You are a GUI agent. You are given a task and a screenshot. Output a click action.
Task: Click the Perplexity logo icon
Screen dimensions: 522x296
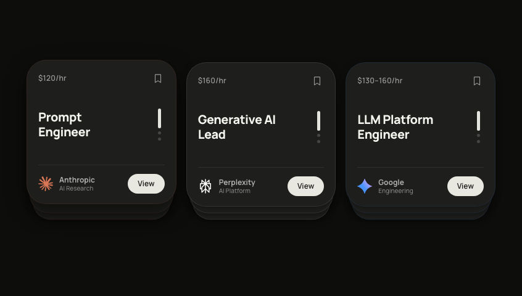pos(205,186)
